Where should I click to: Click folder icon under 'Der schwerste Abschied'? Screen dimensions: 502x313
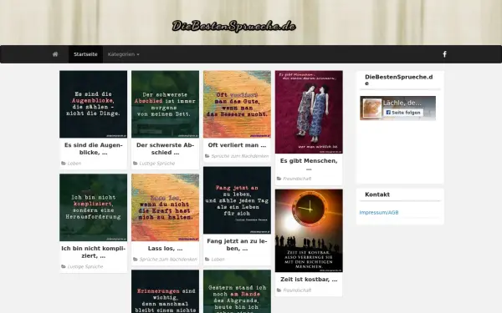(x=135, y=164)
